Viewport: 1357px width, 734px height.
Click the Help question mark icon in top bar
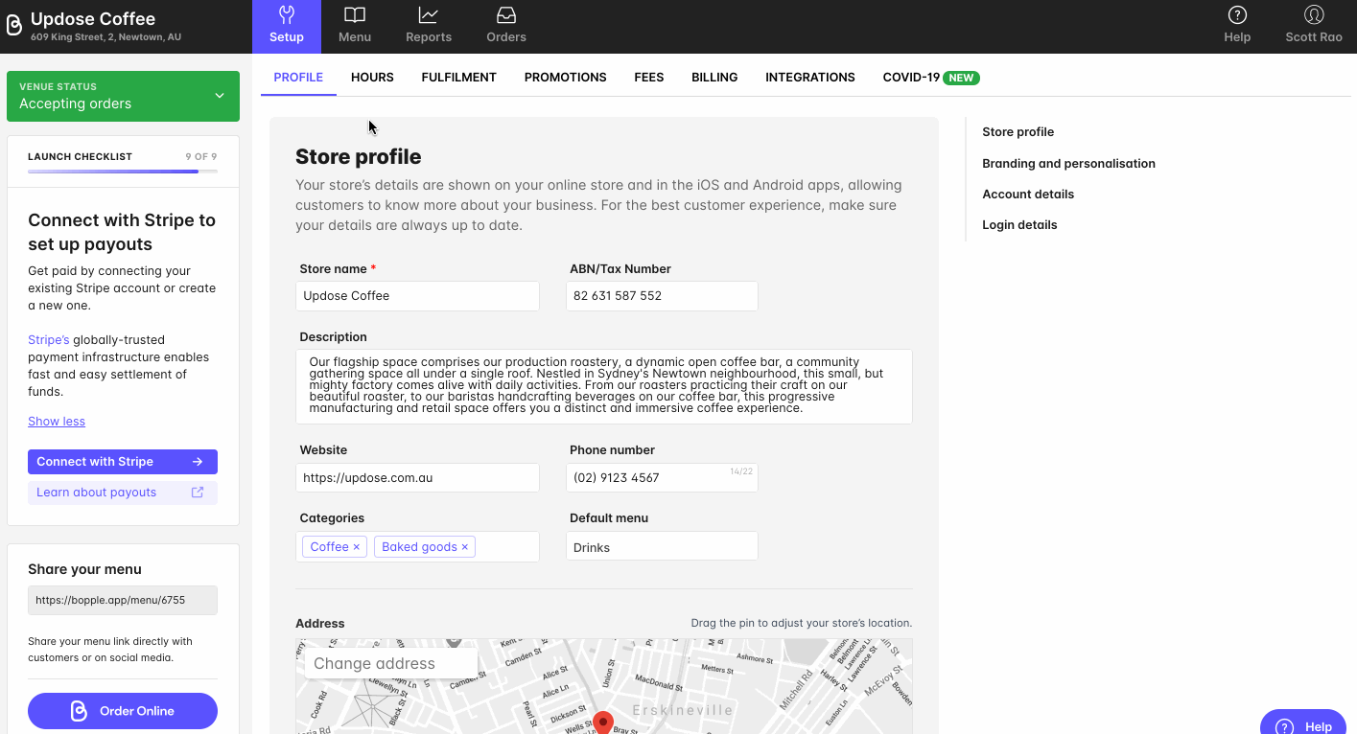(1237, 15)
